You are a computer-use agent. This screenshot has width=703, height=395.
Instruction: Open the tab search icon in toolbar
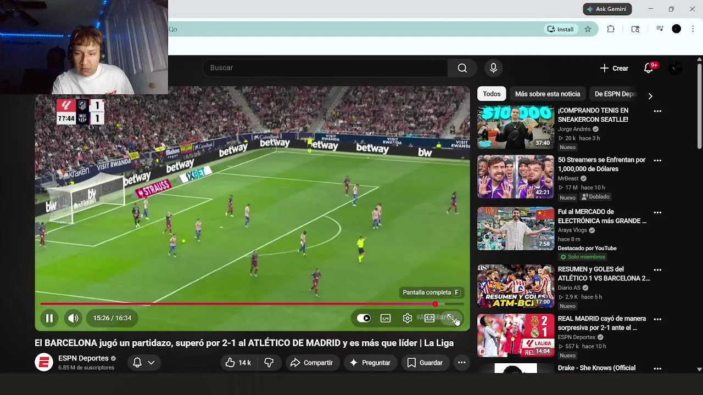tap(635, 29)
